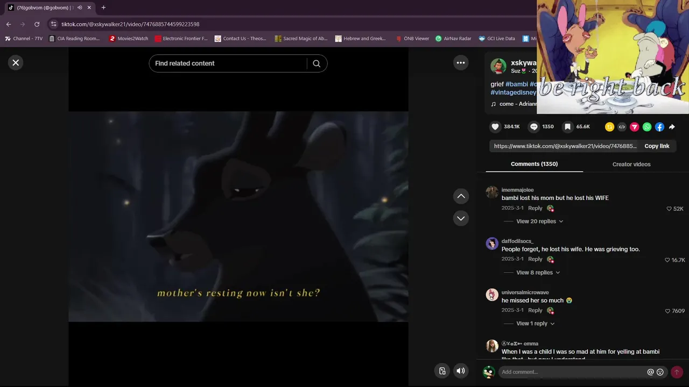
Task: Click the comment bubble icon showing 1350
Action: click(x=534, y=127)
